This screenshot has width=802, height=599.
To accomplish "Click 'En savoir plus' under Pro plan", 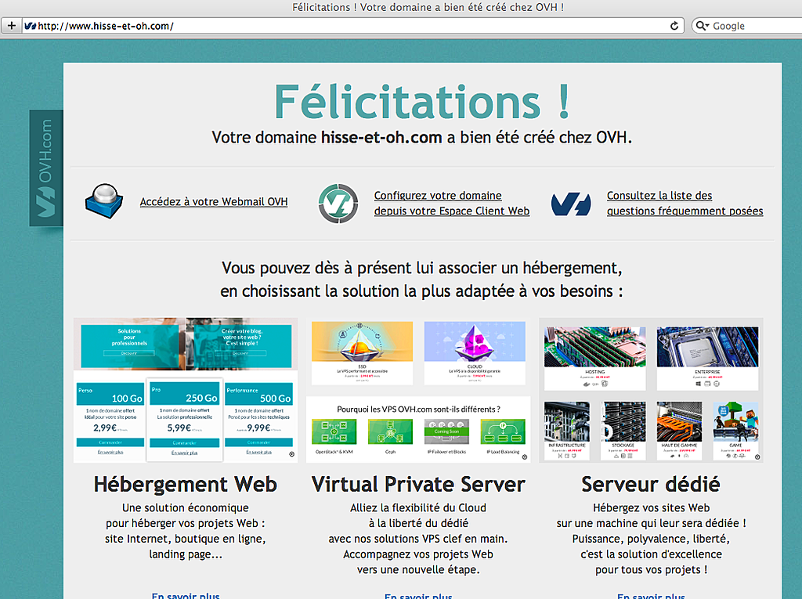I will pos(185,453).
